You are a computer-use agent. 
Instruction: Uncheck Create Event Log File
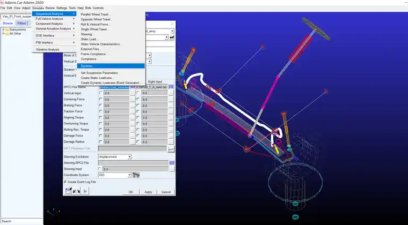pos(65,182)
